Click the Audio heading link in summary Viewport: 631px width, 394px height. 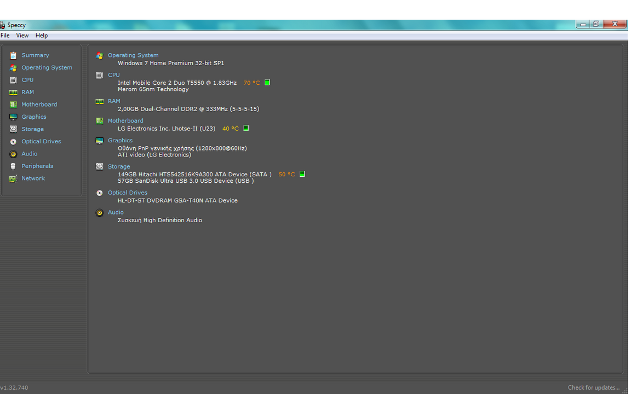pyautogui.click(x=116, y=212)
